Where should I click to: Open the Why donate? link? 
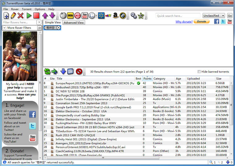pos(184,22)
